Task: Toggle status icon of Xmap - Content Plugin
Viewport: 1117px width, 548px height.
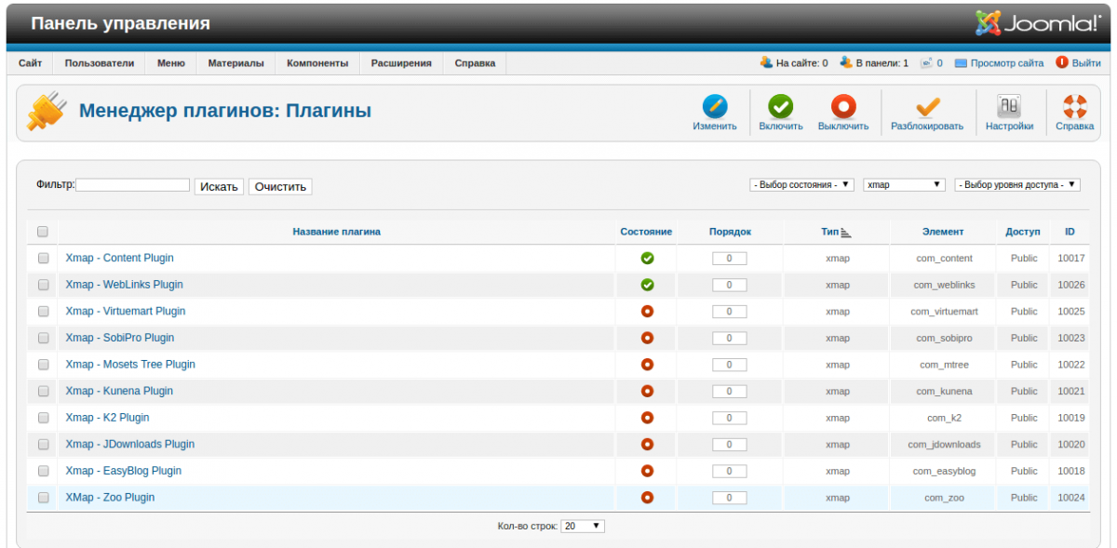Action: (647, 259)
